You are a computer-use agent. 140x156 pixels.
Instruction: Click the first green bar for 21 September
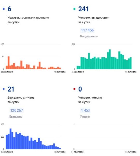(78, 67)
